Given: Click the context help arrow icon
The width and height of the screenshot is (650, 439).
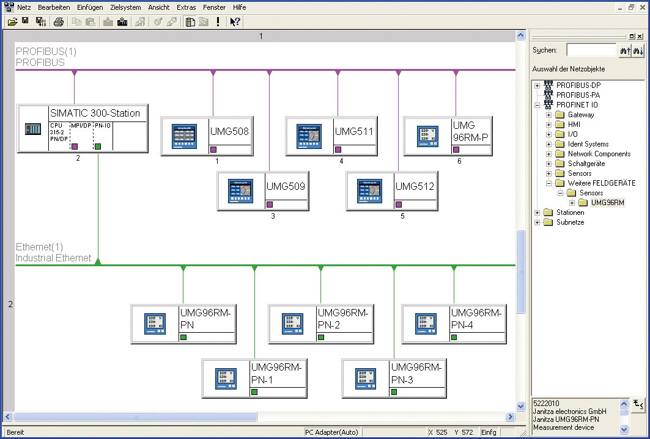Looking at the screenshot, I should (x=235, y=22).
